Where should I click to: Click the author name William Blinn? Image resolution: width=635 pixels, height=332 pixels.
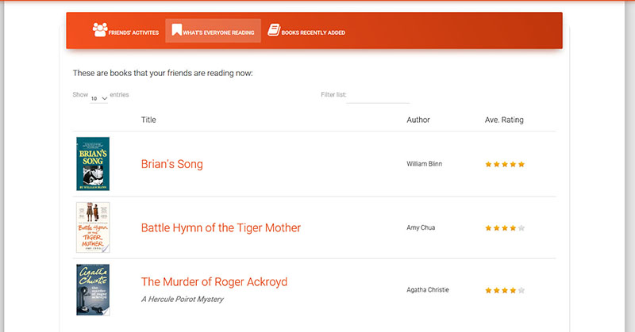(424, 164)
